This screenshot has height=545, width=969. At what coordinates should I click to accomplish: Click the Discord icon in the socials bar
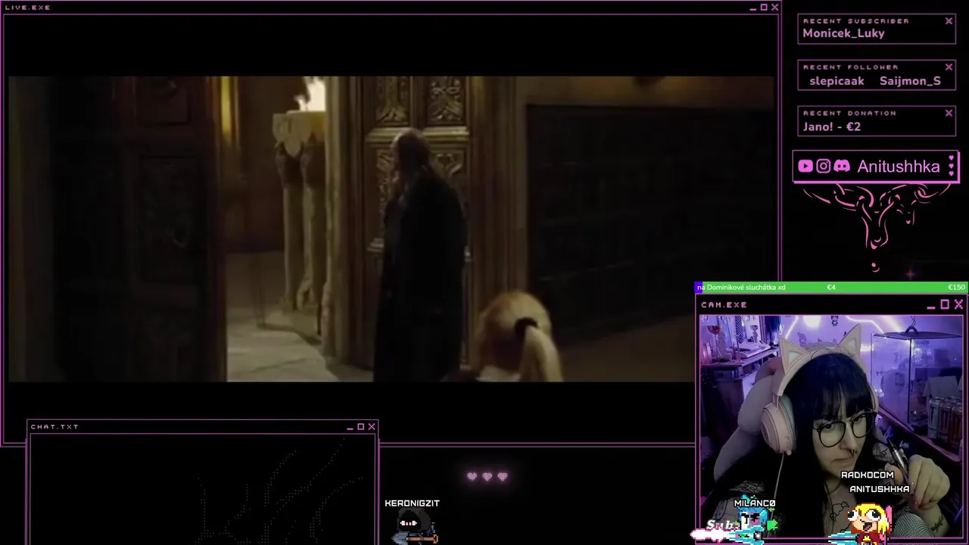click(842, 167)
